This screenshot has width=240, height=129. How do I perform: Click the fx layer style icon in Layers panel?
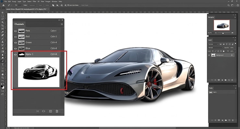[215, 80]
